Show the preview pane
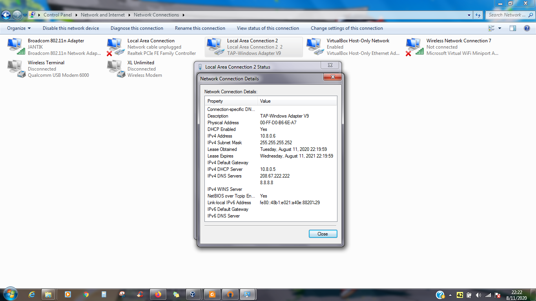Image resolution: width=536 pixels, height=301 pixels. click(513, 28)
